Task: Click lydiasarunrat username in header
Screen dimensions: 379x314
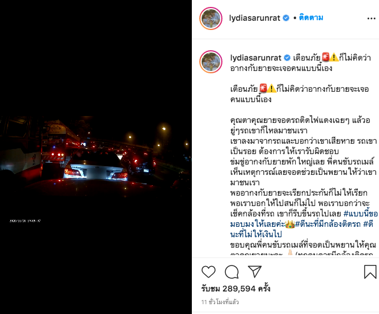Action: coord(255,18)
